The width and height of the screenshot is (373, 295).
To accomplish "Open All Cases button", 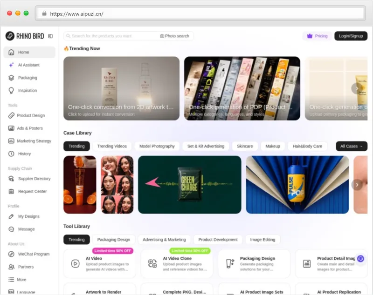I will pyautogui.click(x=352, y=146).
